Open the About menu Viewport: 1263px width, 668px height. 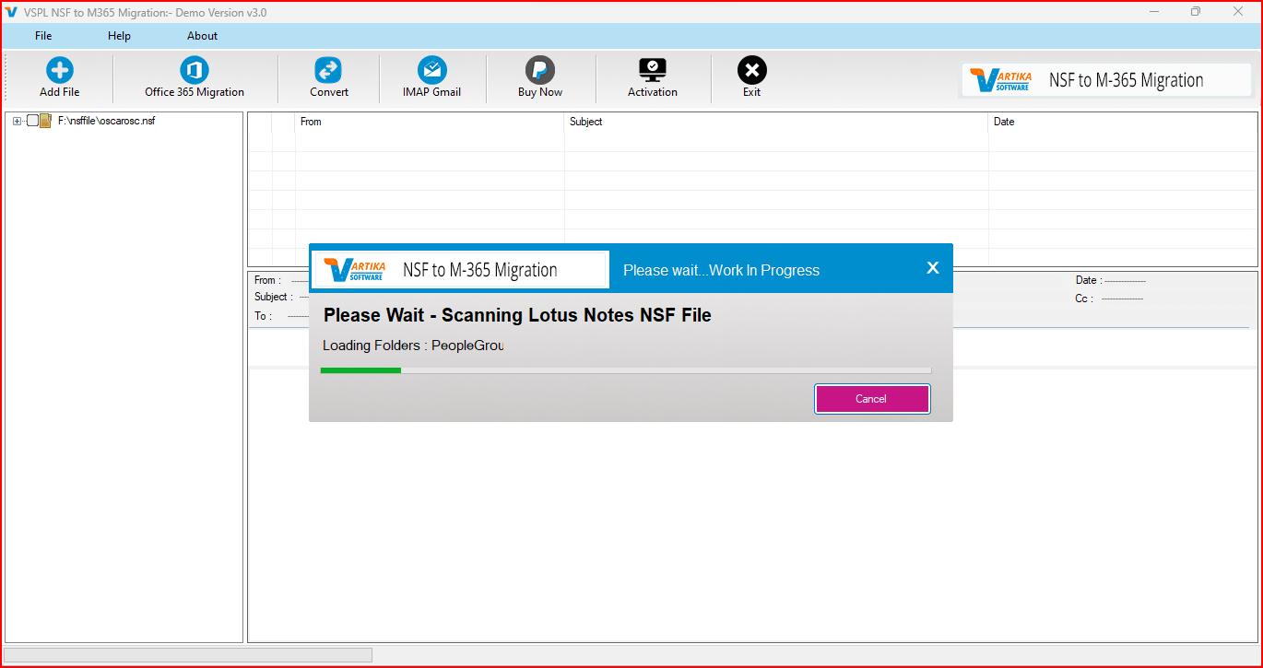coord(202,36)
